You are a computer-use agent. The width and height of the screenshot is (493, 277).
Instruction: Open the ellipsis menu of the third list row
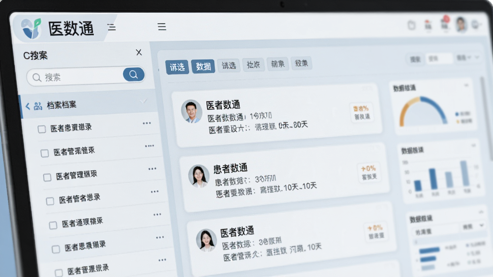[152, 169]
